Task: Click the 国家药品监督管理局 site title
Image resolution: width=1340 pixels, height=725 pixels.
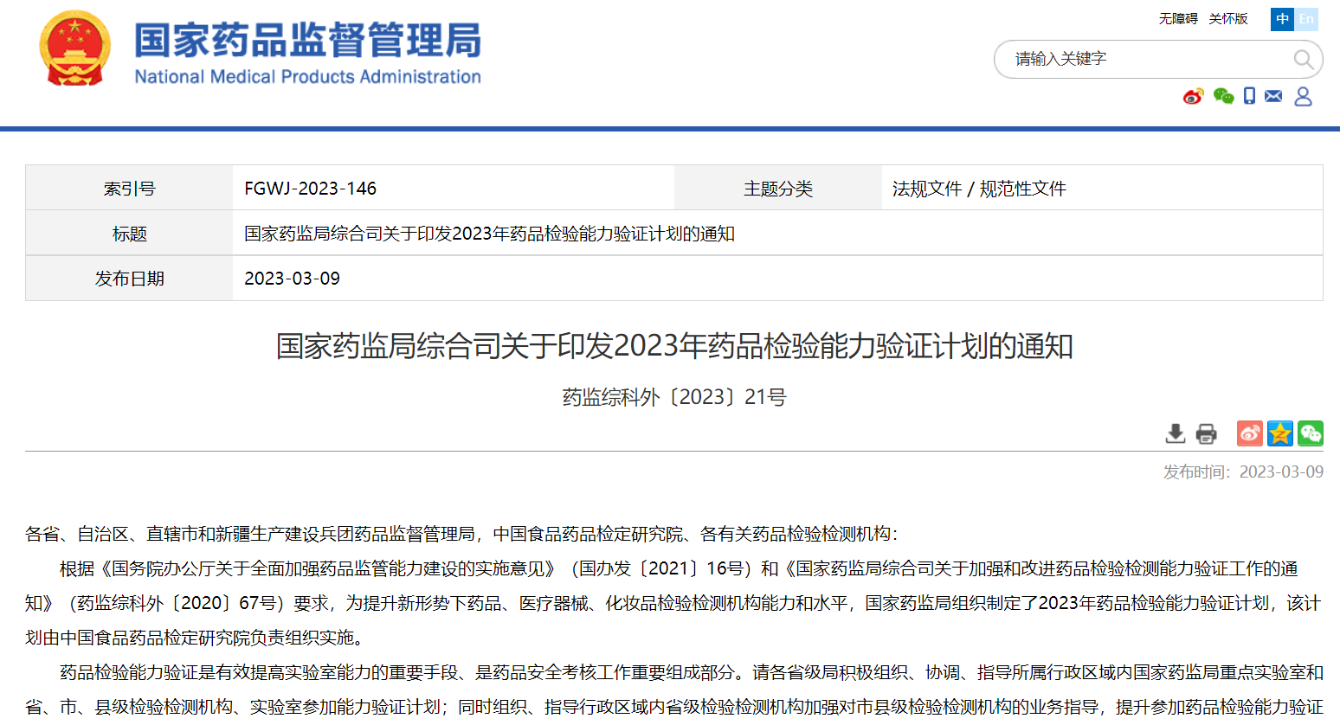Action: [x=307, y=42]
